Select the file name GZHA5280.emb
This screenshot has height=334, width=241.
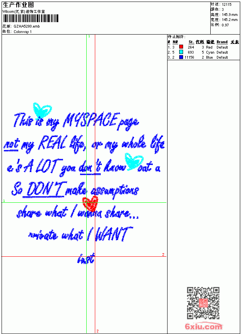point(27,26)
